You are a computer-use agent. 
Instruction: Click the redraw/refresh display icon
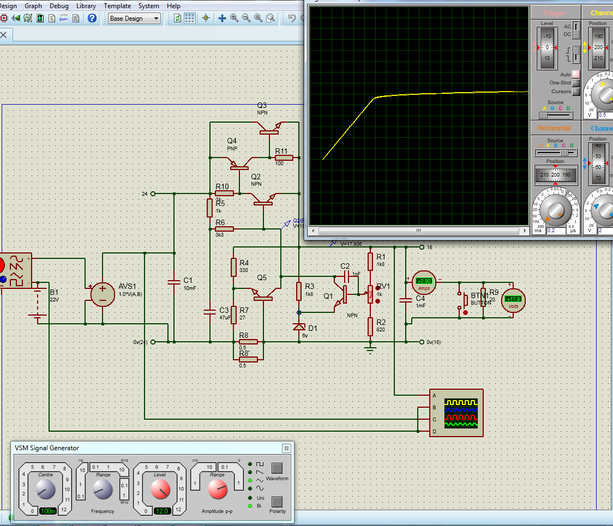coord(177,18)
